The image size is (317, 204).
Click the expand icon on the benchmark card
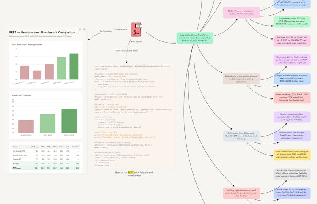click(x=80, y=30)
